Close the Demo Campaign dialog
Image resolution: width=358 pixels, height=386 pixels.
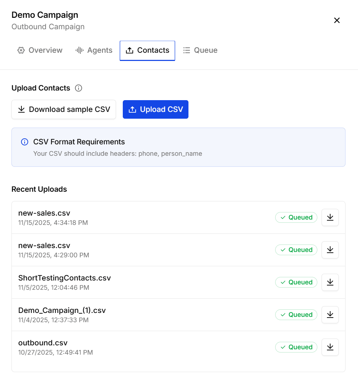point(337,20)
